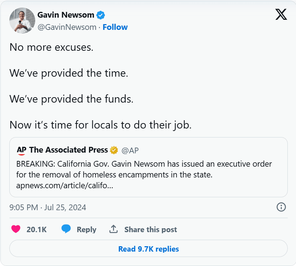
Task: Open the quoted BREAKING news post text
Action: pyautogui.click(x=144, y=169)
